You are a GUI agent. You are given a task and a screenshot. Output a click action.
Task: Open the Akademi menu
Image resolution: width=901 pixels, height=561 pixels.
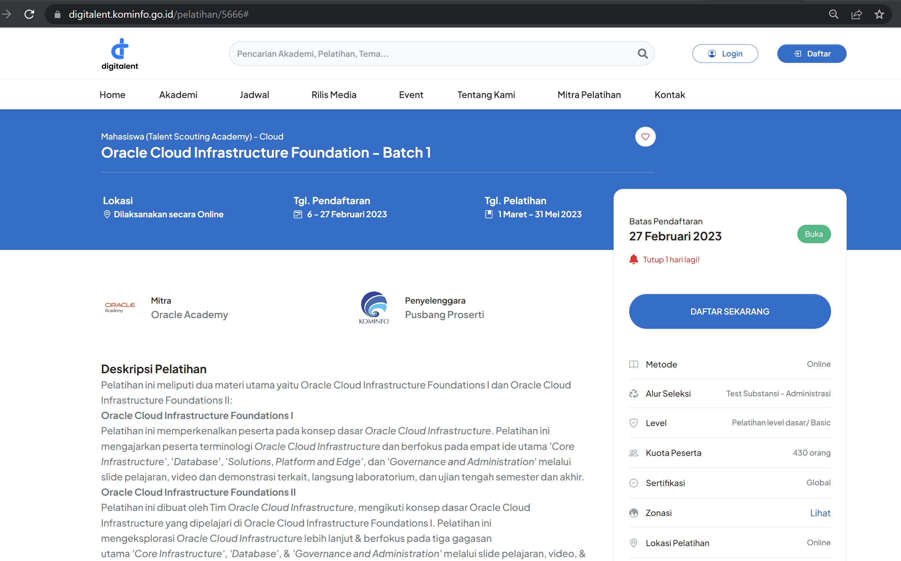coord(178,94)
